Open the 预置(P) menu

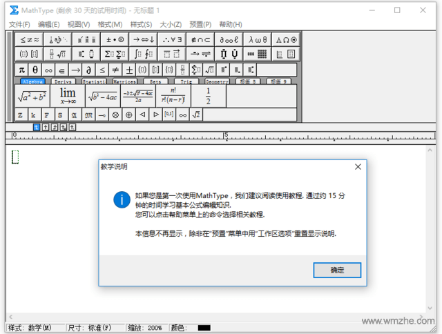coord(200,25)
